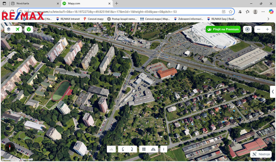Open the tab actions menu
This screenshot has width=276, height=162.
4,3
